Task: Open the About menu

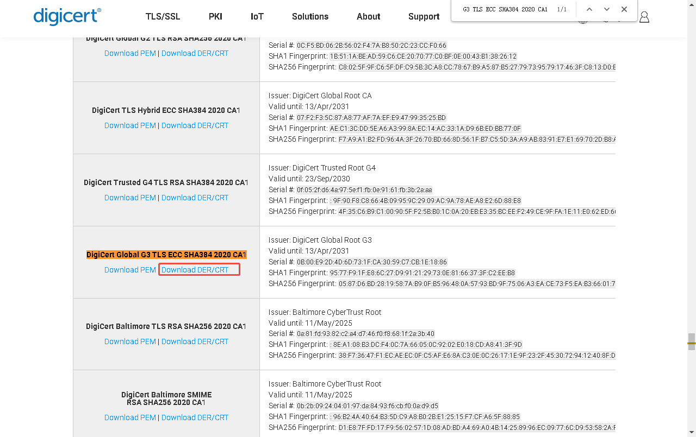Action: click(368, 16)
